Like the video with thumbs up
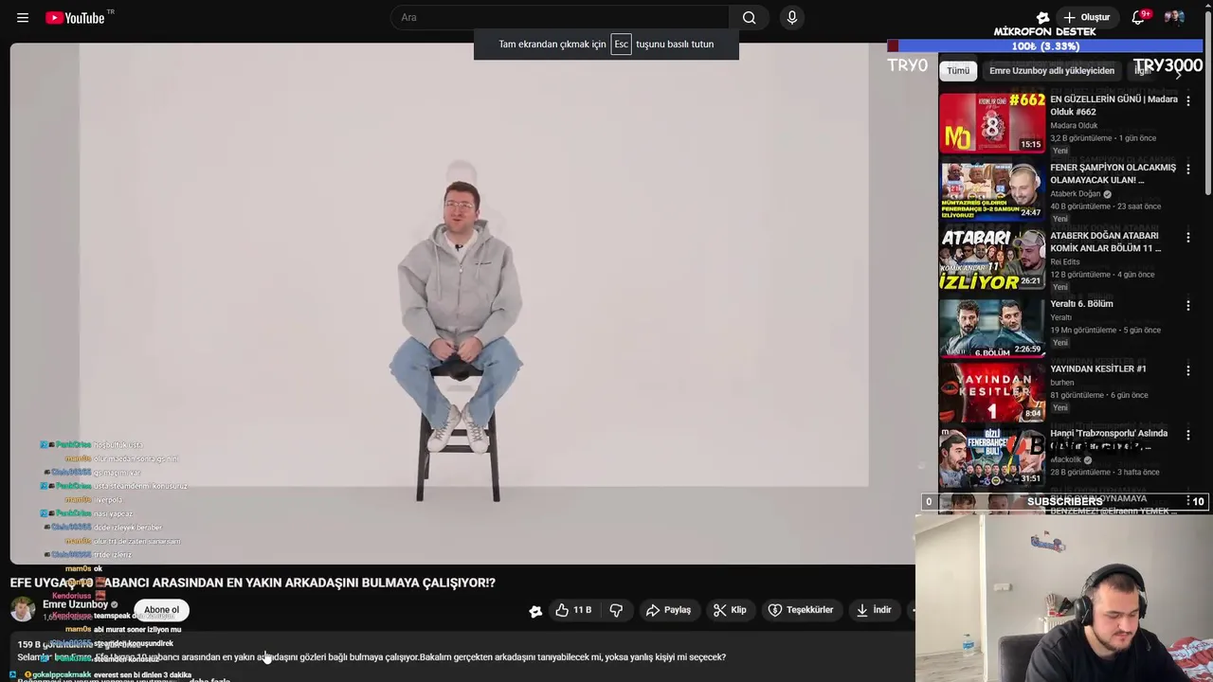This screenshot has height=682, width=1213. 572,610
